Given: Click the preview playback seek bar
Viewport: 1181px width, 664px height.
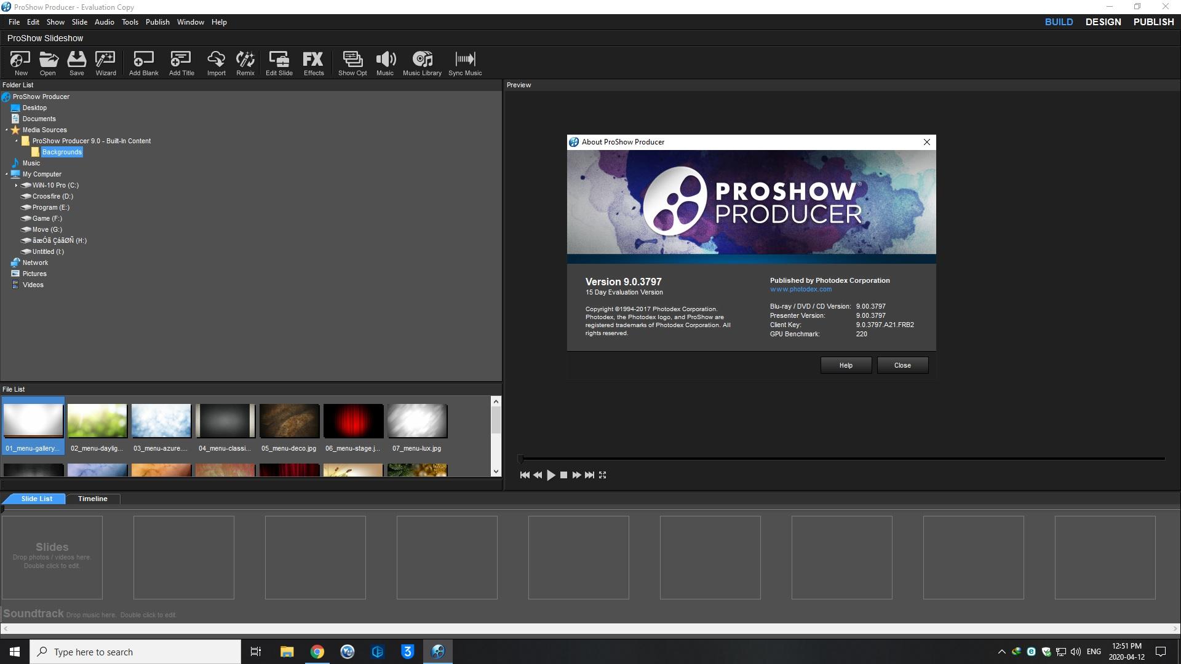Looking at the screenshot, I should (842, 459).
